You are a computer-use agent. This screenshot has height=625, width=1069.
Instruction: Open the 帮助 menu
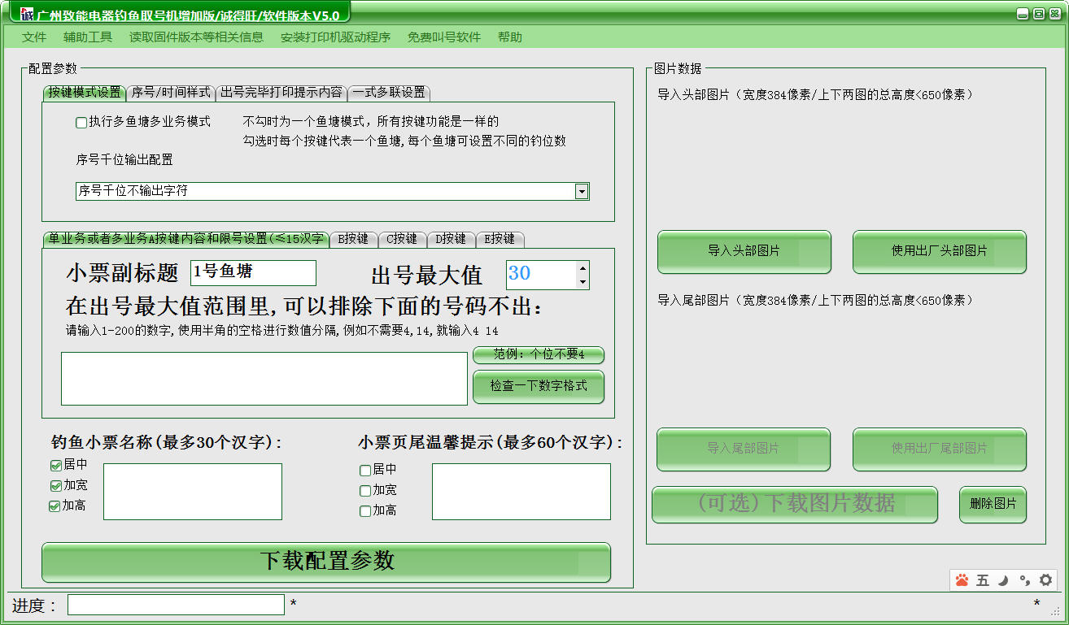coord(510,37)
